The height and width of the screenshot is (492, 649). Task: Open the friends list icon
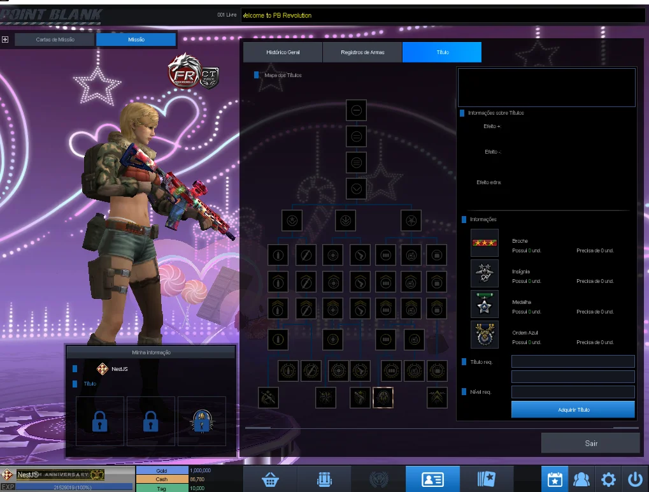coord(581,480)
